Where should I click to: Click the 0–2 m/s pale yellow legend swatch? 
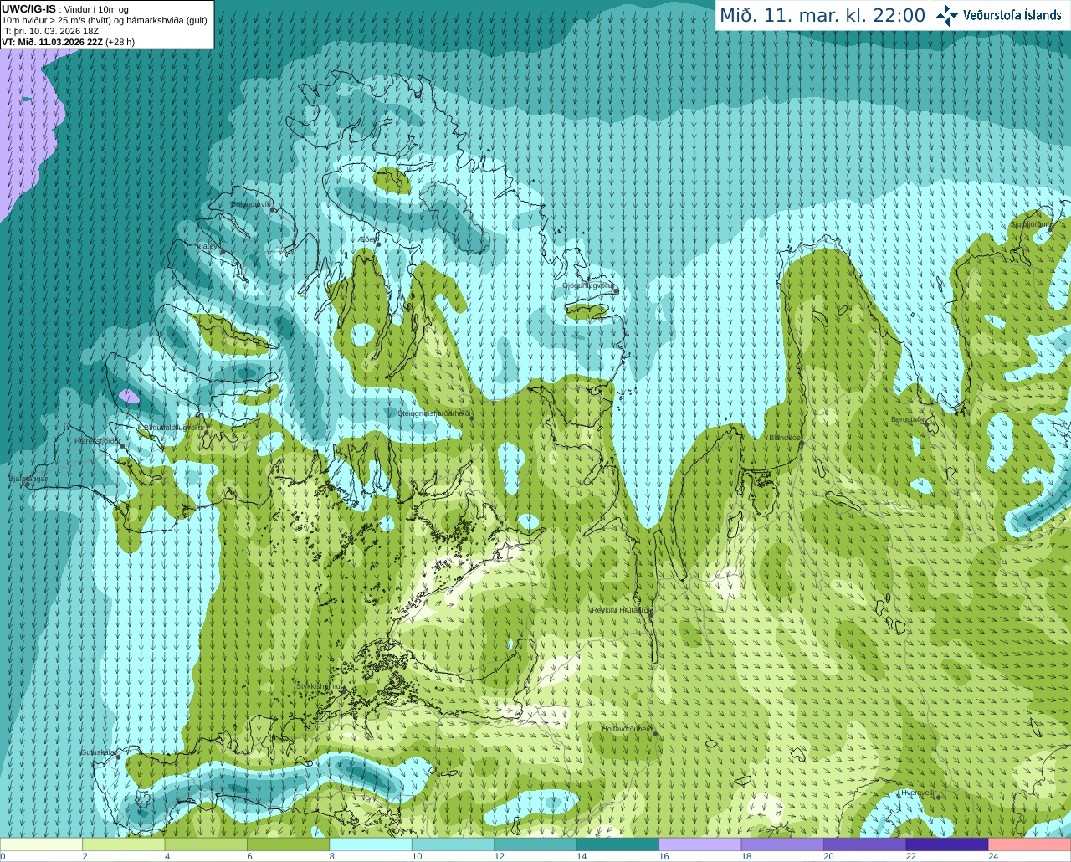[42, 844]
